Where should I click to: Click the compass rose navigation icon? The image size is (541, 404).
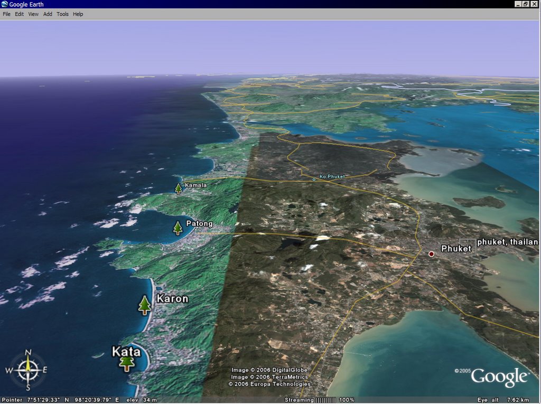27,371
